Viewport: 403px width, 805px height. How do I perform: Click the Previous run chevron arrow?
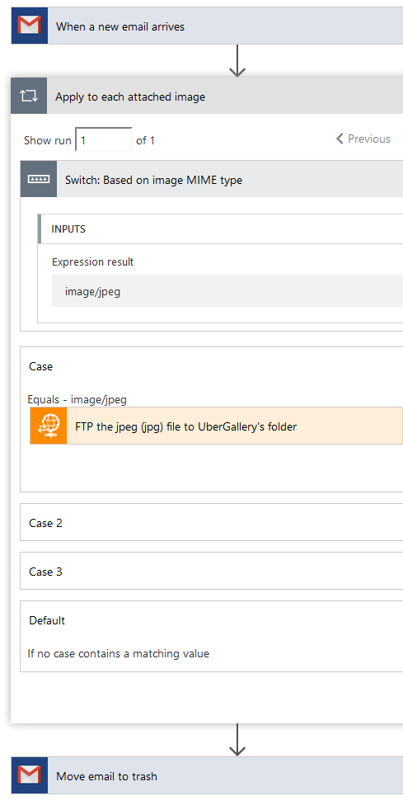[340, 139]
